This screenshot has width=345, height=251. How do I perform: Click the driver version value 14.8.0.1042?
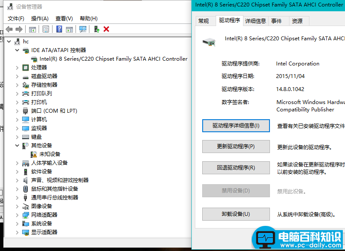(290, 89)
